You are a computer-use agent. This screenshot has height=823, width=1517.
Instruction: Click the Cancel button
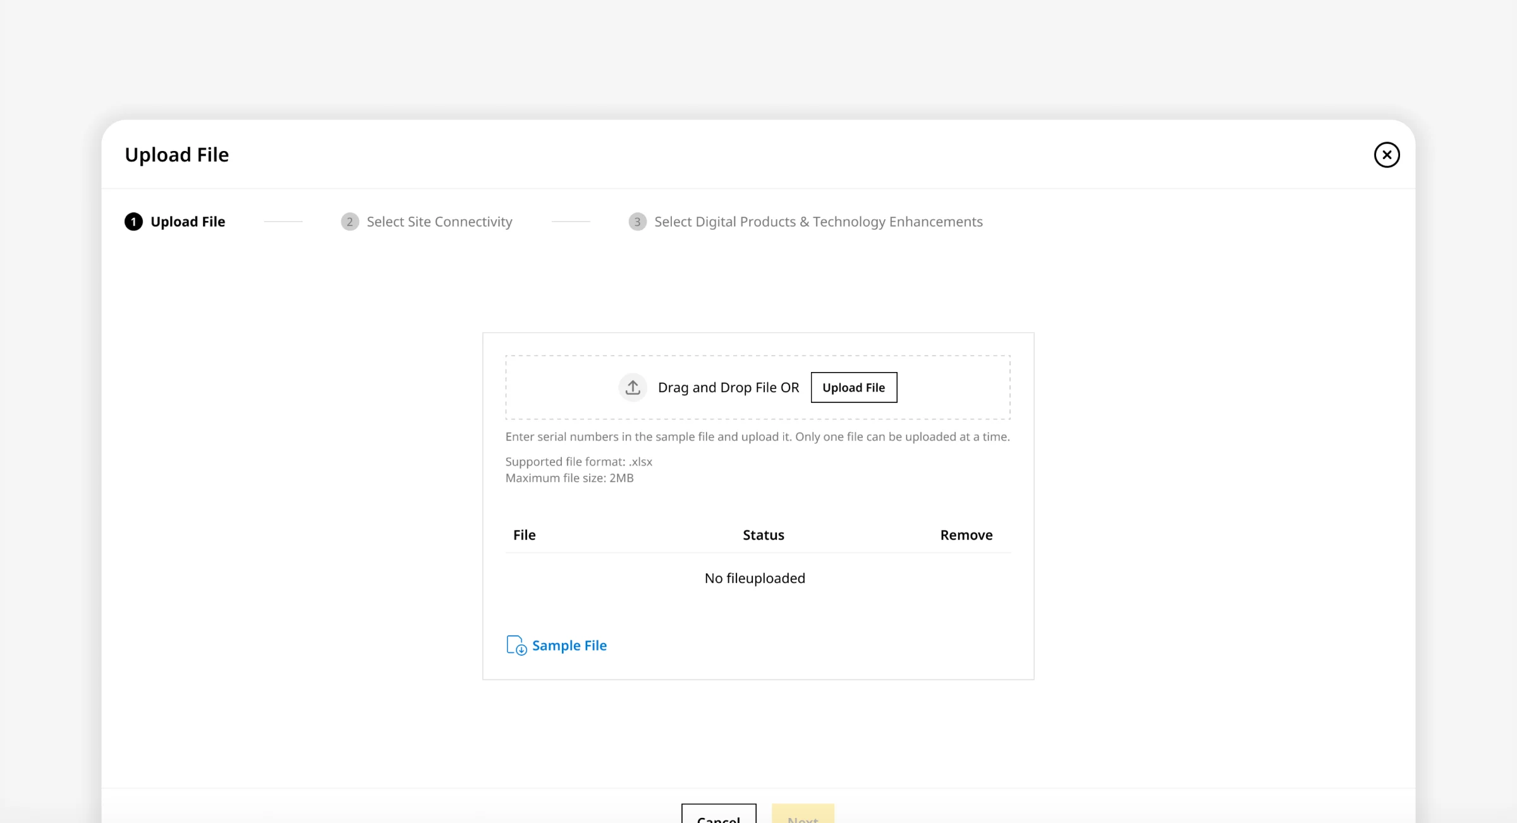pos(719,814)
